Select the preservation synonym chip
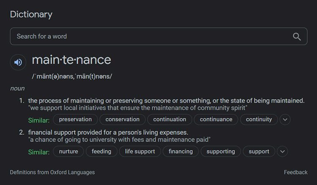Image resolution: width=317 pixels, height=185 pixels. click(75, 120)
